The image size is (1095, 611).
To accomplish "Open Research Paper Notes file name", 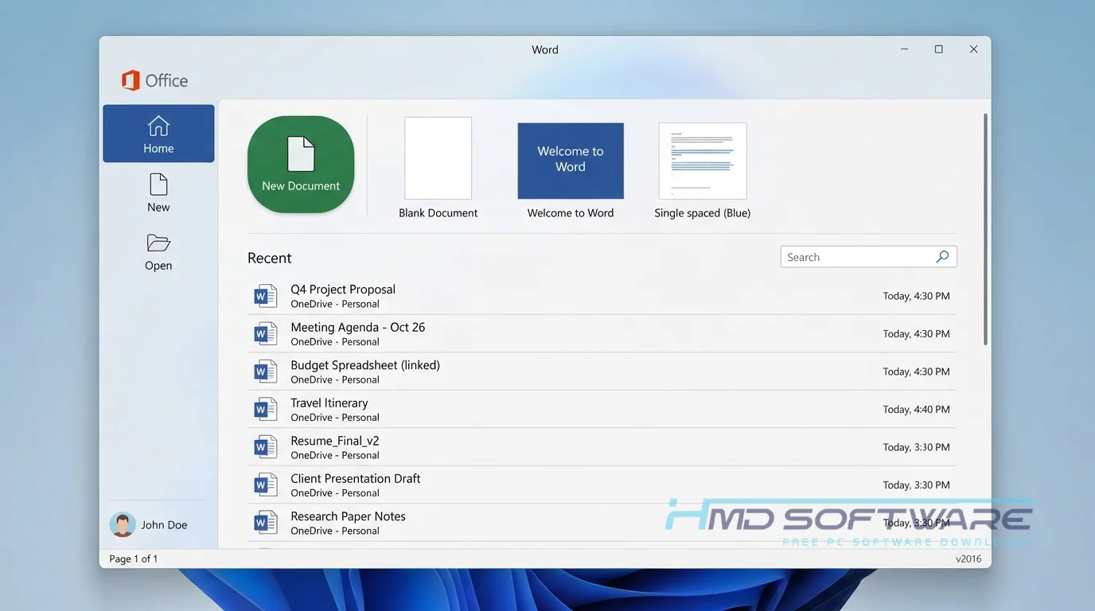I will 348,516.
